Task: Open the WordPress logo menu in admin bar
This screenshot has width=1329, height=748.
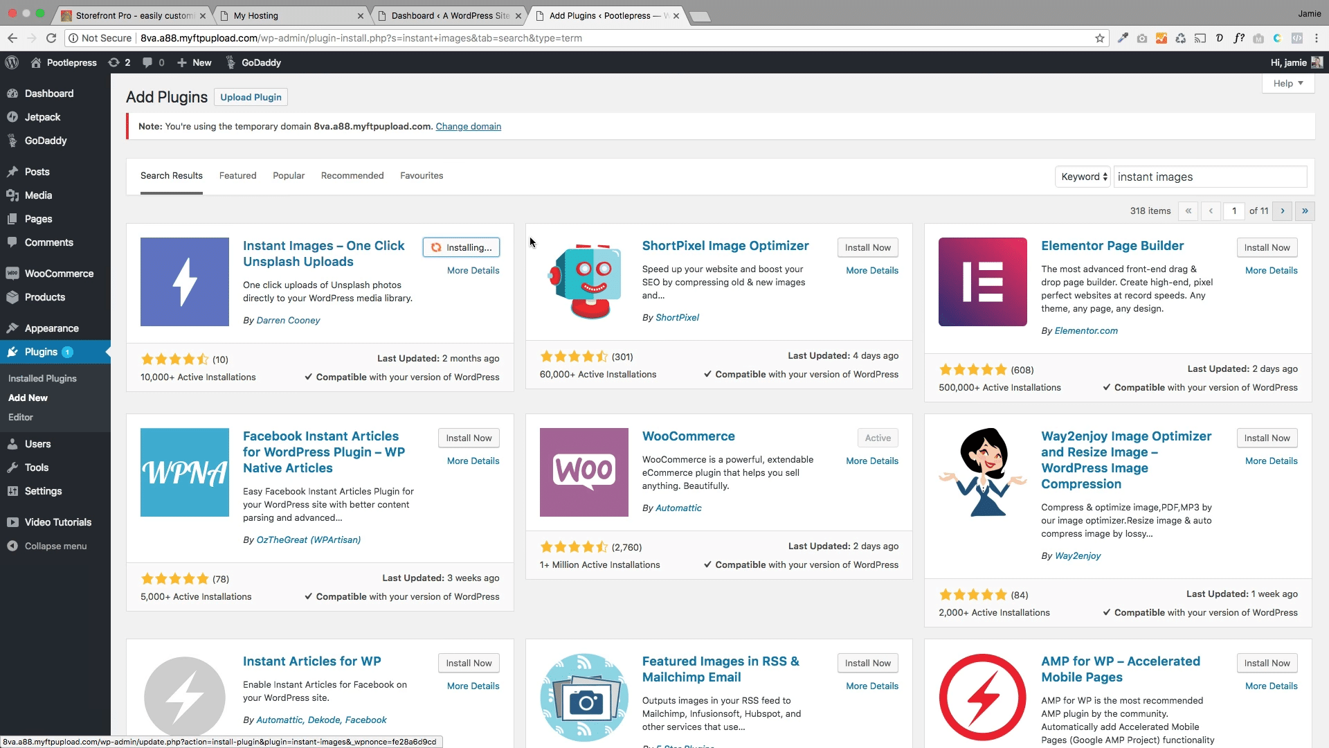Action: (x=12, y=62)
